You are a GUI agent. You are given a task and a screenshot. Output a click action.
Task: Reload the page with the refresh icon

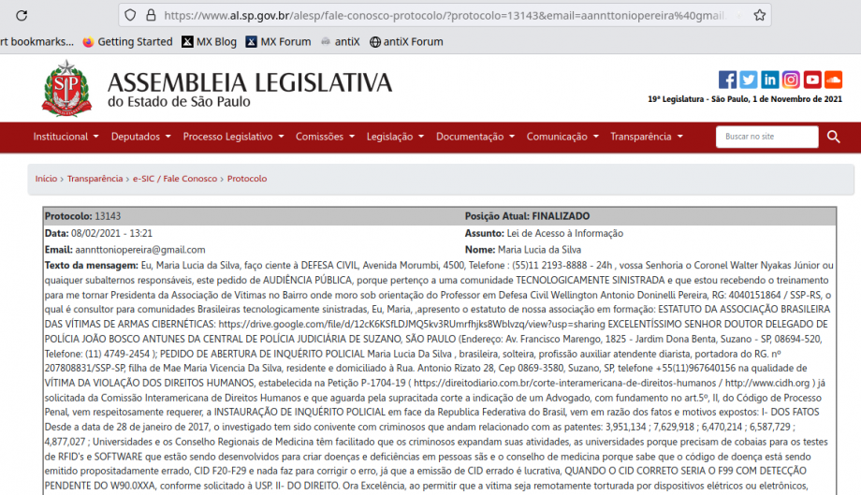[22, 15]
